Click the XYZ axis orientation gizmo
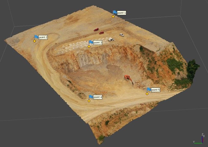The image size is (208, 147). pyautogui.click(x=199, y=139)
